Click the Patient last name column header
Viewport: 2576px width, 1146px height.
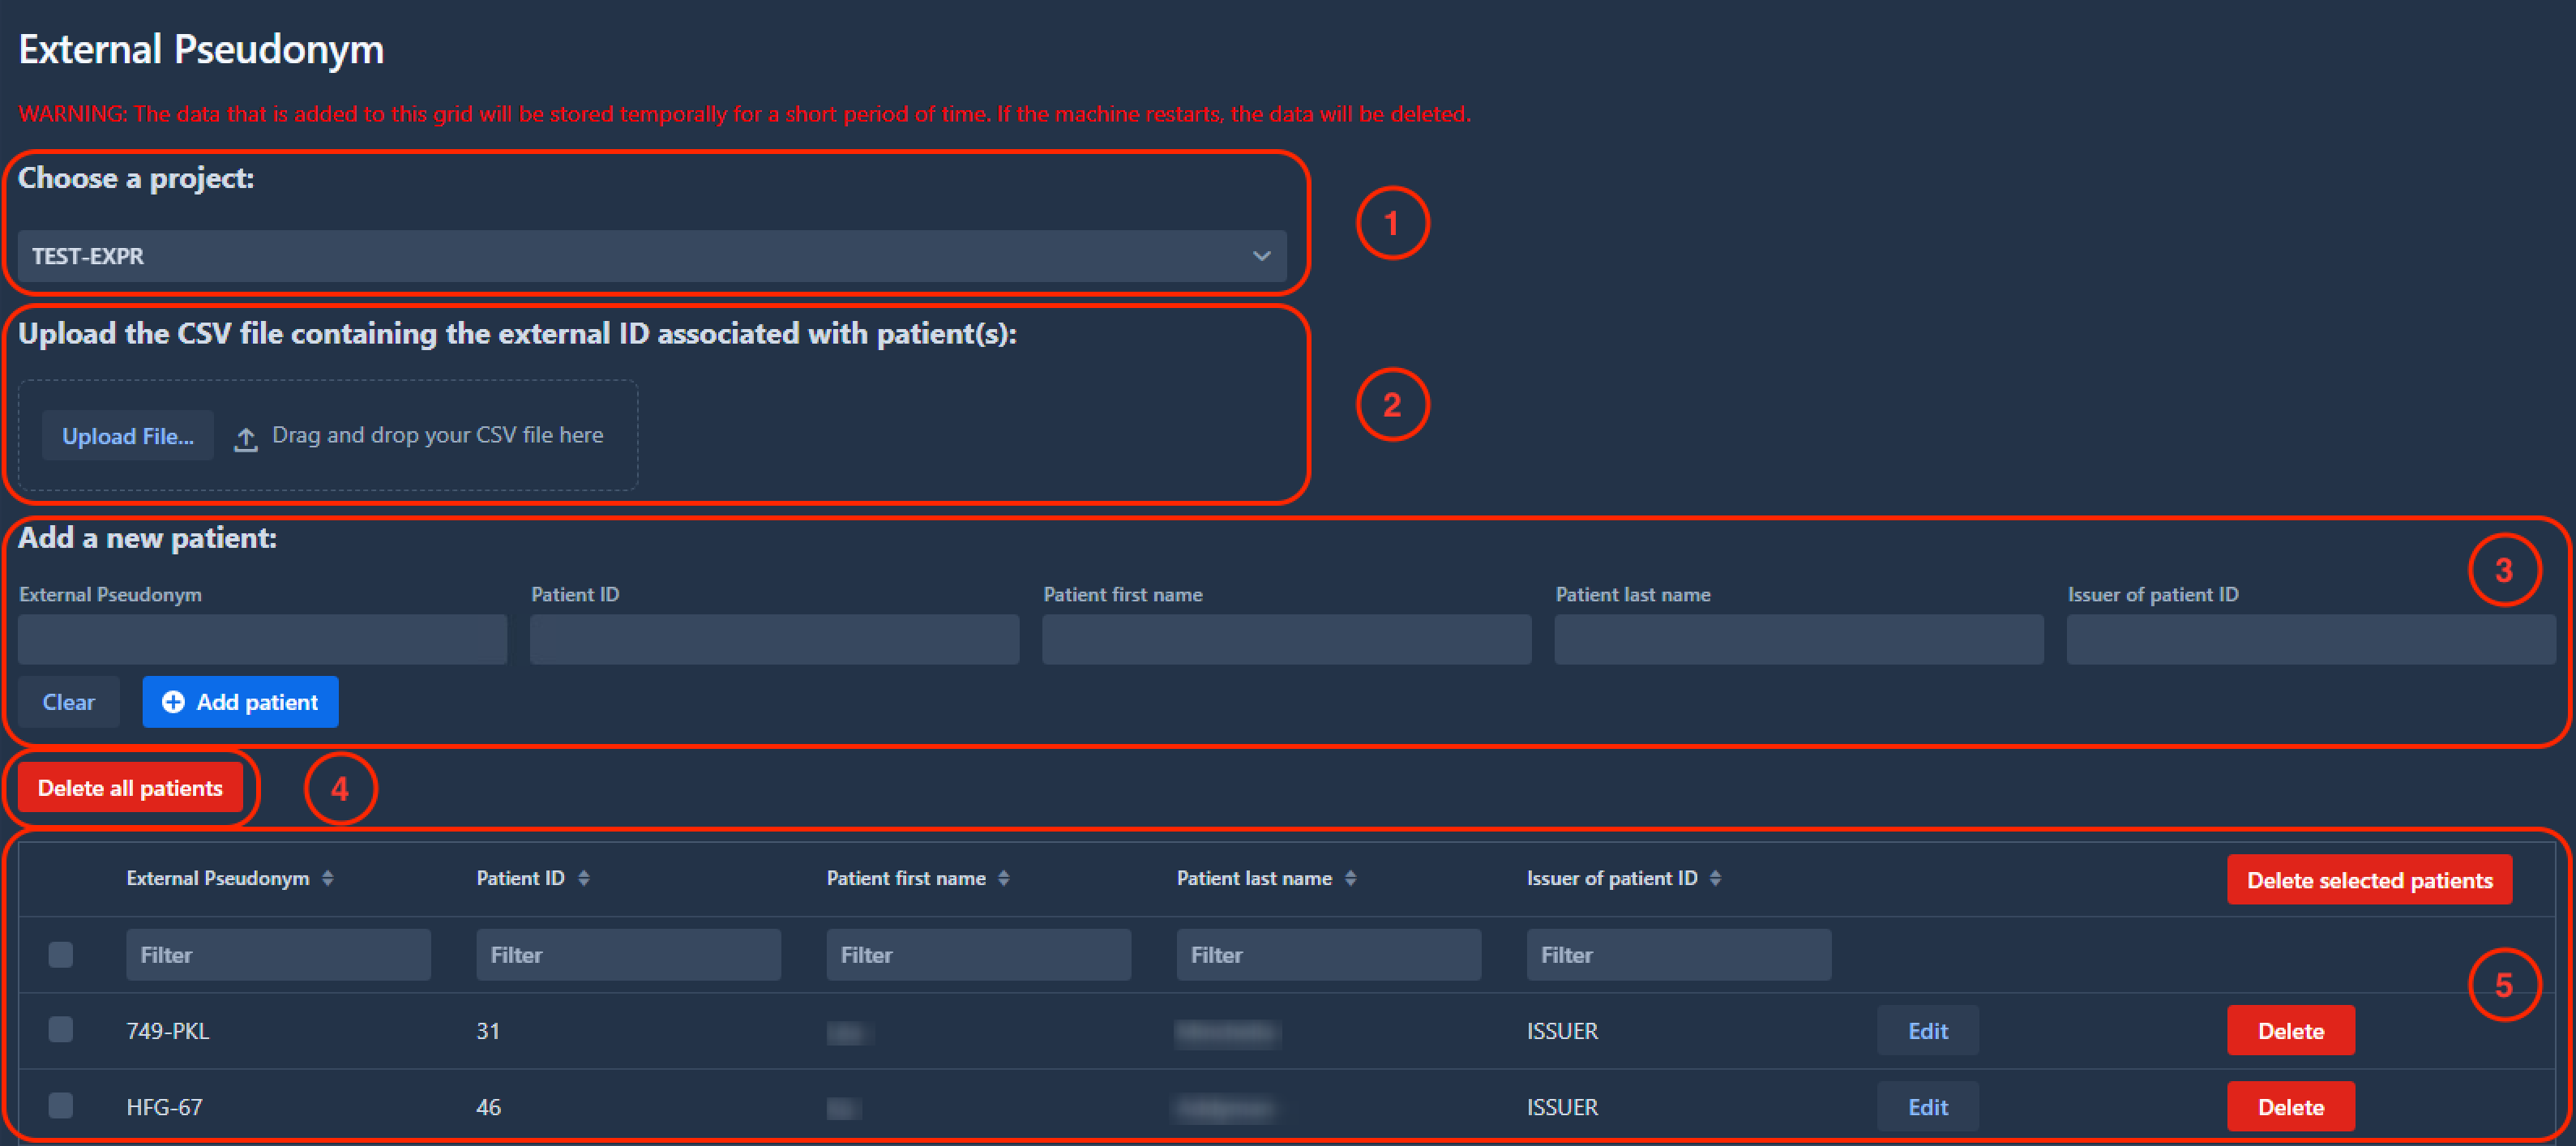pos(1254,878)
